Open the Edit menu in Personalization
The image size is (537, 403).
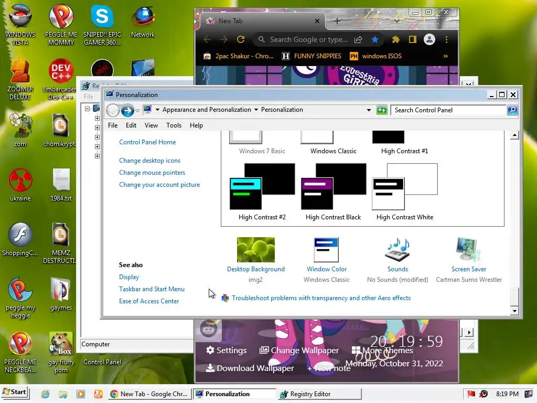point(131,125)
